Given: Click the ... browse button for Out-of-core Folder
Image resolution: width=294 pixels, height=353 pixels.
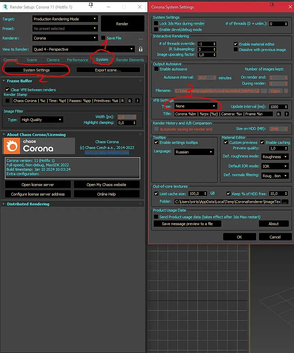Looking at the screenshot, I should click(x=285, y=202).
